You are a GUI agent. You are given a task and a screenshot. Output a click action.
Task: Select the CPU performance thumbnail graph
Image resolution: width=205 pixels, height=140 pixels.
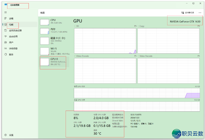(x=44, y=22)
